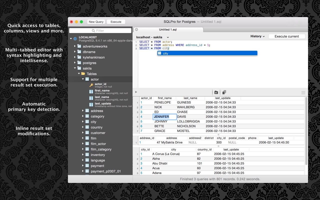Image resolution: width=320 pixels, height=200 pixels.
Task: Click the adventureworks database icon
Action: [79, 46]
